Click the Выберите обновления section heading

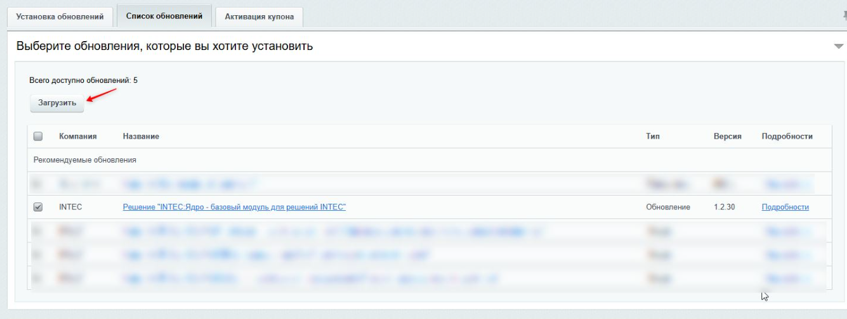pyautogui.click(x=164, y=46)
